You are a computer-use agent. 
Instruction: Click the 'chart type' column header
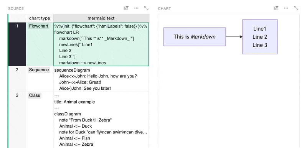pyautogui.click(x=40, y=18)
